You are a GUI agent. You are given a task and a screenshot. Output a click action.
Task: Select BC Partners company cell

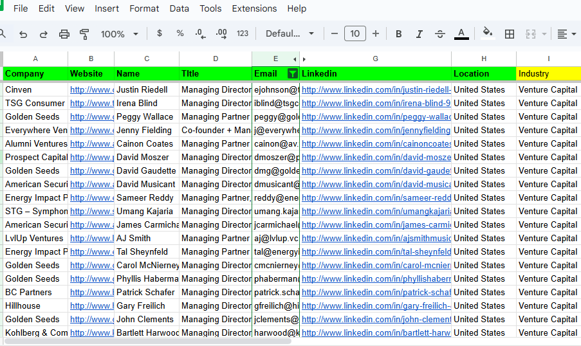click(35, 292)
